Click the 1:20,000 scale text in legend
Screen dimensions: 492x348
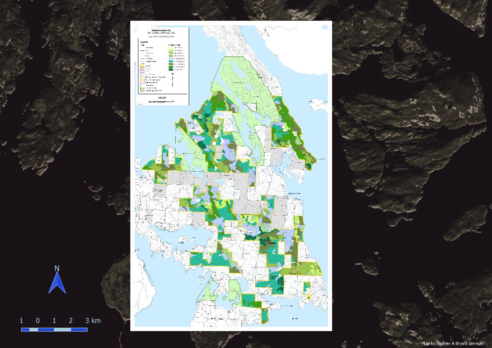pos(162,98)
